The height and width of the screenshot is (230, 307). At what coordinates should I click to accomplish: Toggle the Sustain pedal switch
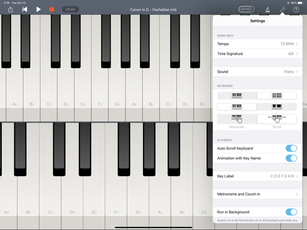246,9
